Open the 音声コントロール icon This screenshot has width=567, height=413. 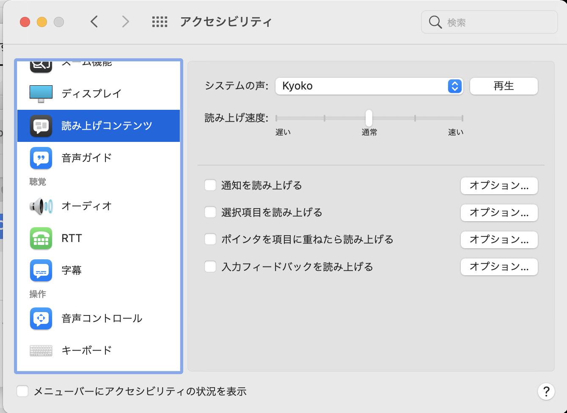41,318
